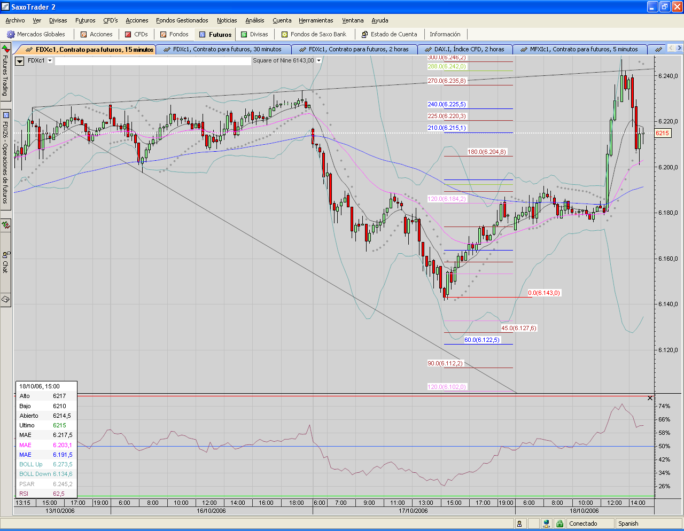Click the CFDs toolbar icon
Screen dimensions: 684x531
pyautogui.click(x=128, y=34)
